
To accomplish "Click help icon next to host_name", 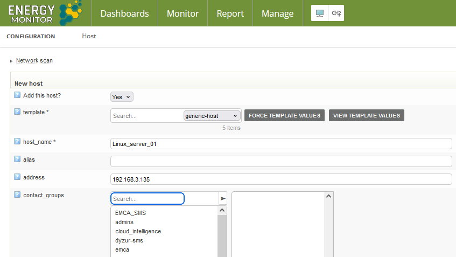I will (17, 142).
